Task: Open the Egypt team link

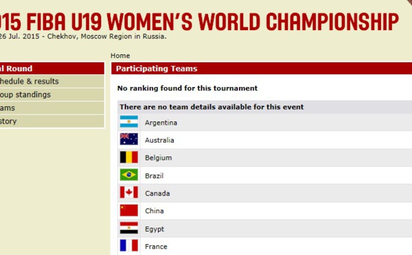Action: (x=154, y=229)
